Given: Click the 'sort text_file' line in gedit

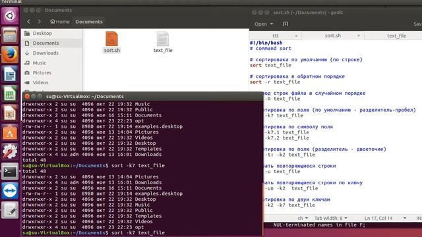Looking at the screenshot, I should coord(270,65).
